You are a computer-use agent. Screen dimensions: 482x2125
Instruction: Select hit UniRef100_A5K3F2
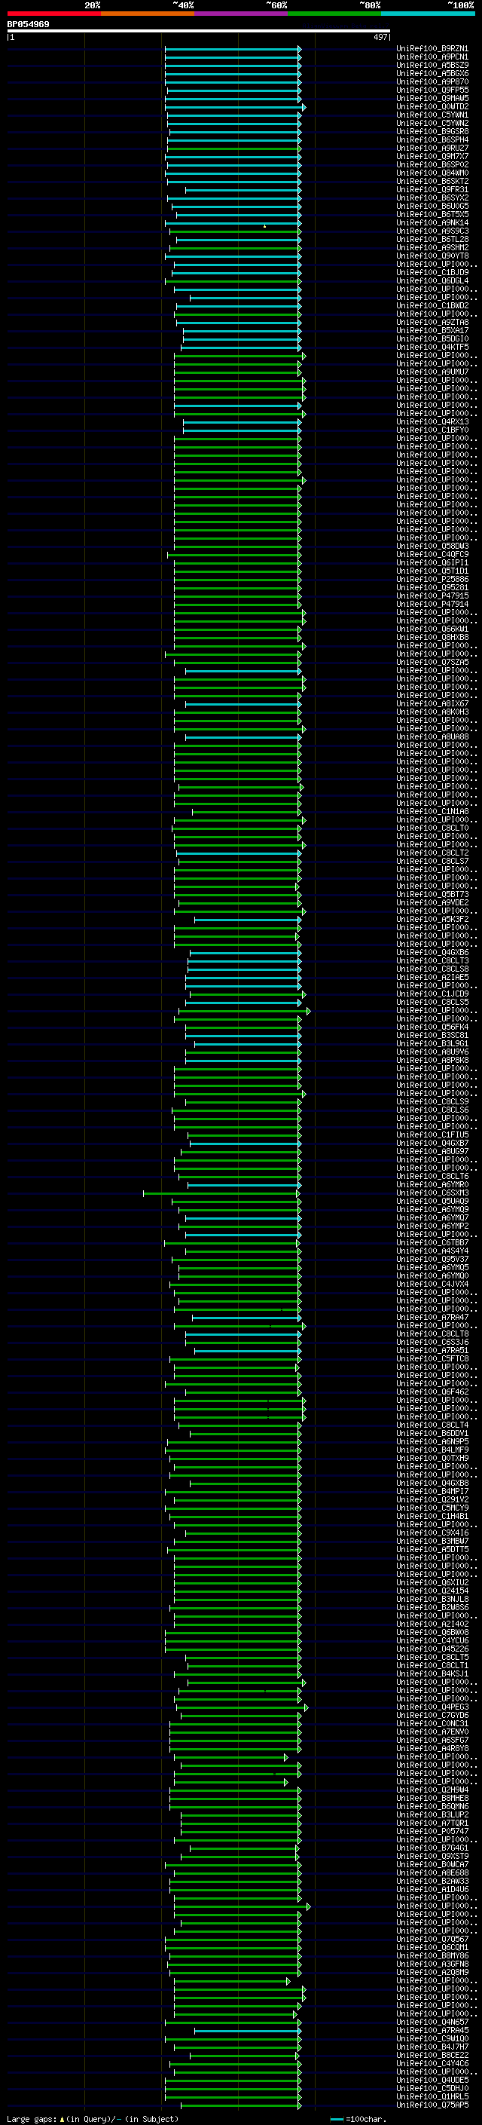point(432,919)
